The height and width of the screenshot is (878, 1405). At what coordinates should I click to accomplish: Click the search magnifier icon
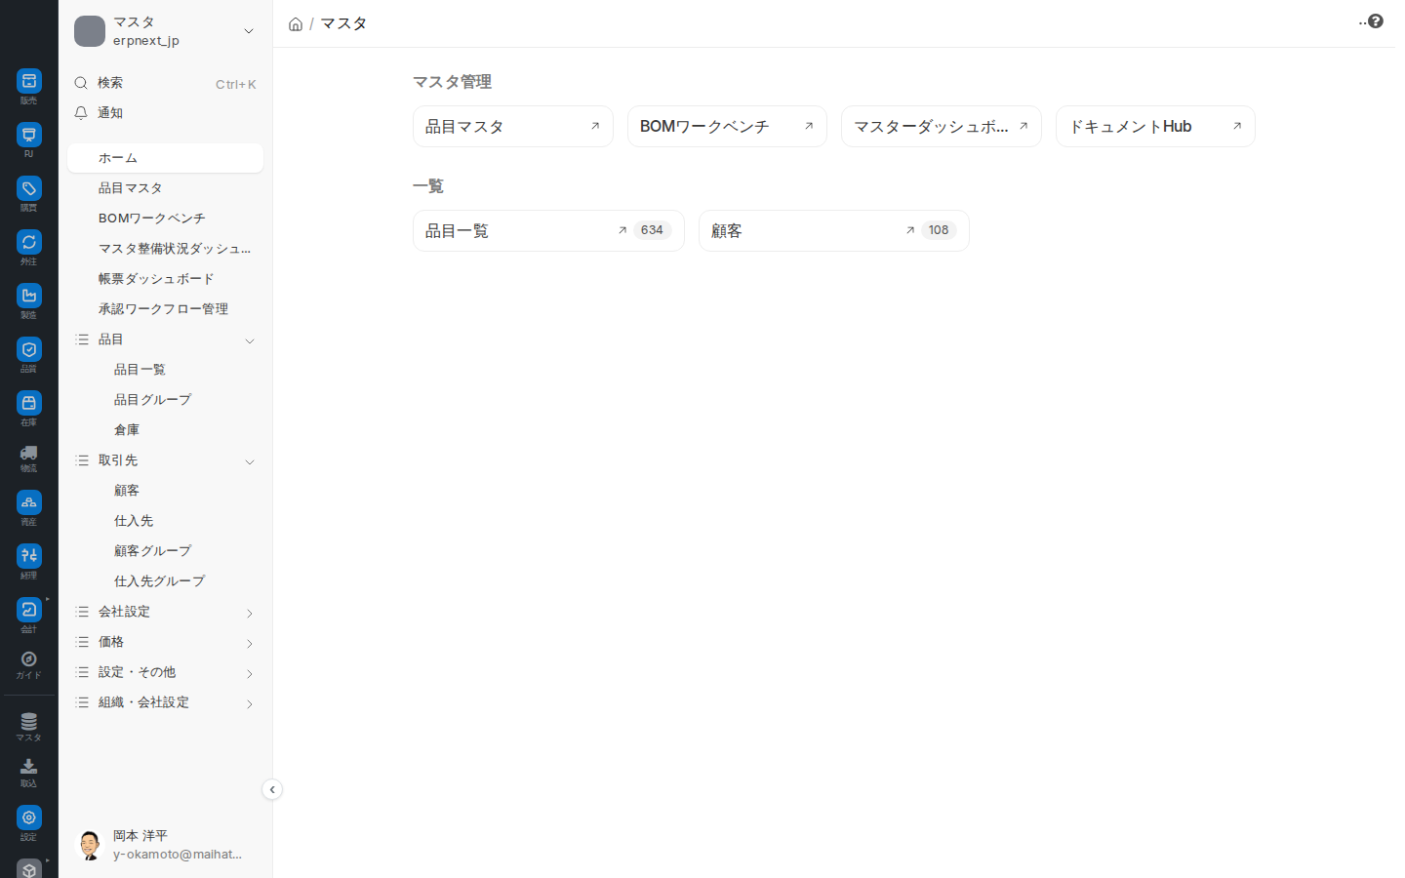pos(81,83)
